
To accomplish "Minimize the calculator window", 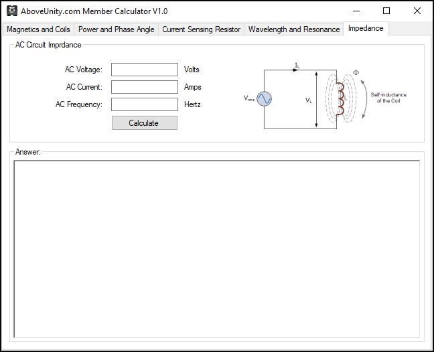I will [x=356, y=11].
